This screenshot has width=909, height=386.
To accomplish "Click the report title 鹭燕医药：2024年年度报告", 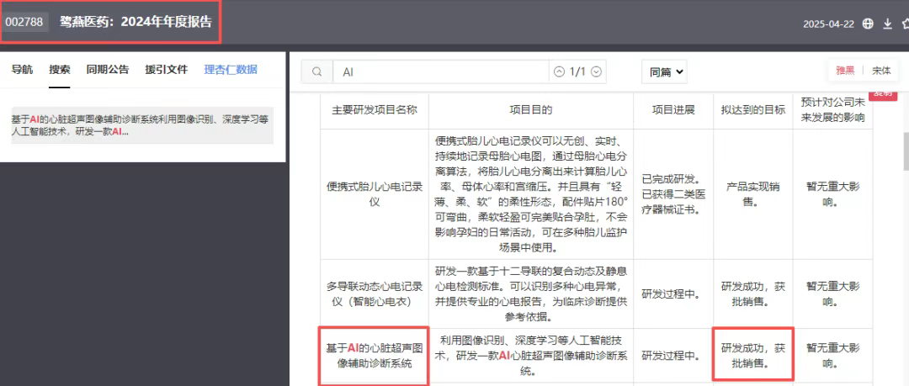I will point(136,23).
